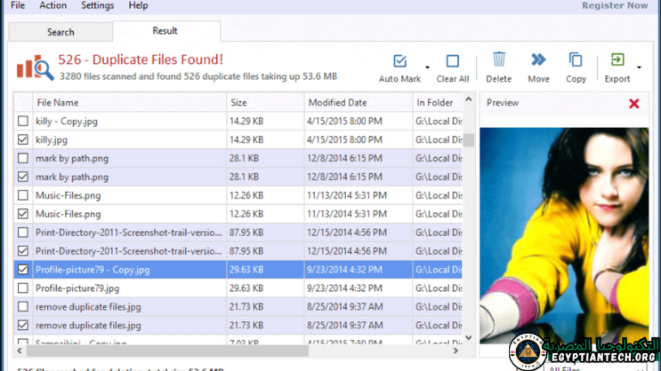Check the Profile-picture79.jpg checkbox
The height and width of the screenshot is (371, 661).
coord(23,288)
